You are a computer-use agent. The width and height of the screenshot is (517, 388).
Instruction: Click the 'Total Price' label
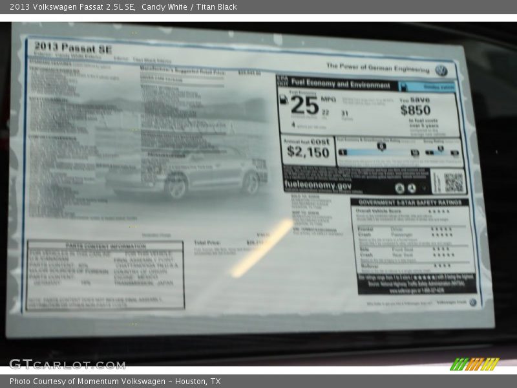[207, 242]
